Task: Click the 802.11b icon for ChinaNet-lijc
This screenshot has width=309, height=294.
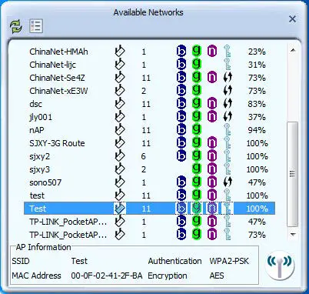Action: (181, 64)
